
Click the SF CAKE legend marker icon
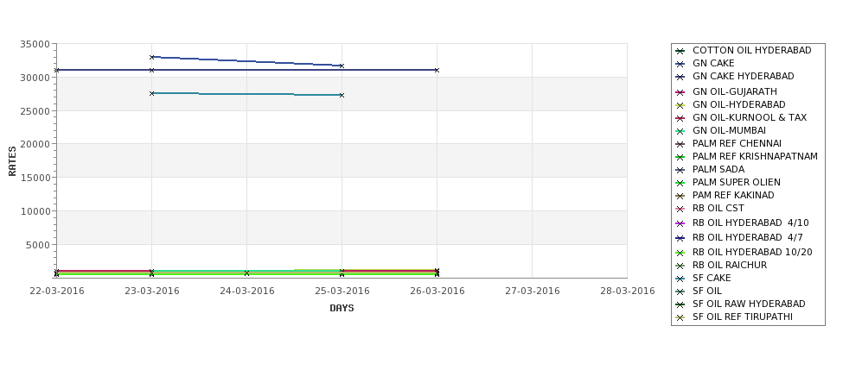click(x=680, y=279)
